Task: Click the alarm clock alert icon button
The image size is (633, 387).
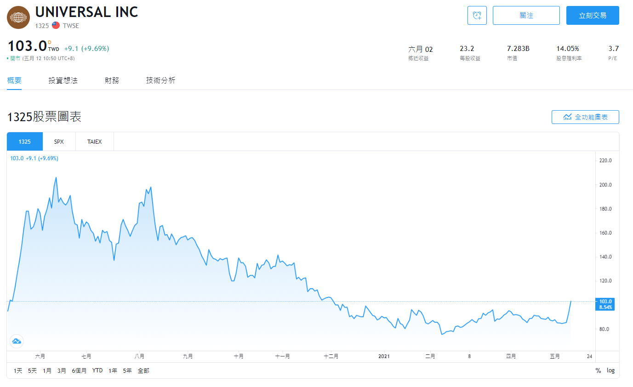Action: click(477, 15)
